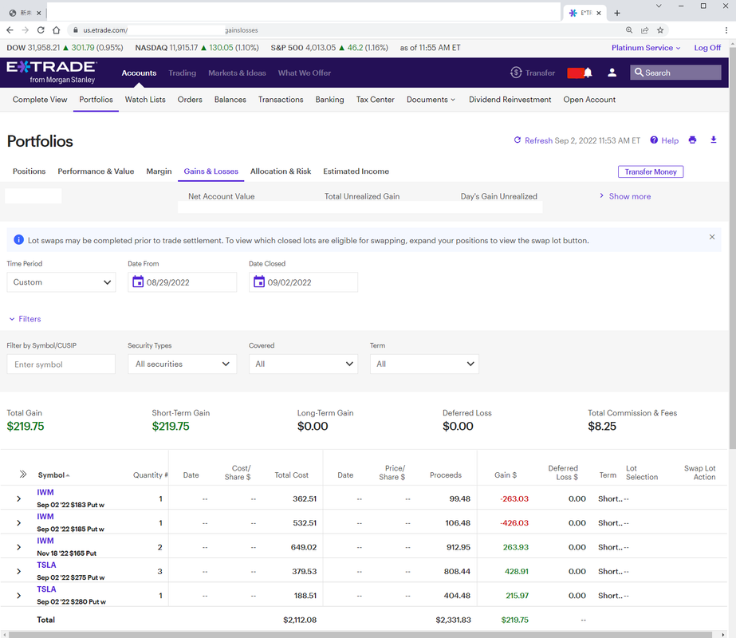Click the Date From 08/29/2022 field
Screen dimensions: 736x638
[182, 282]
